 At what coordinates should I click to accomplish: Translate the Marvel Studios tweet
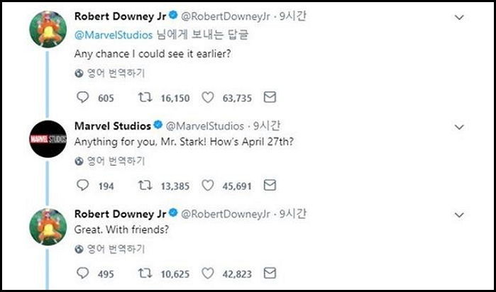tap(109, 161)
